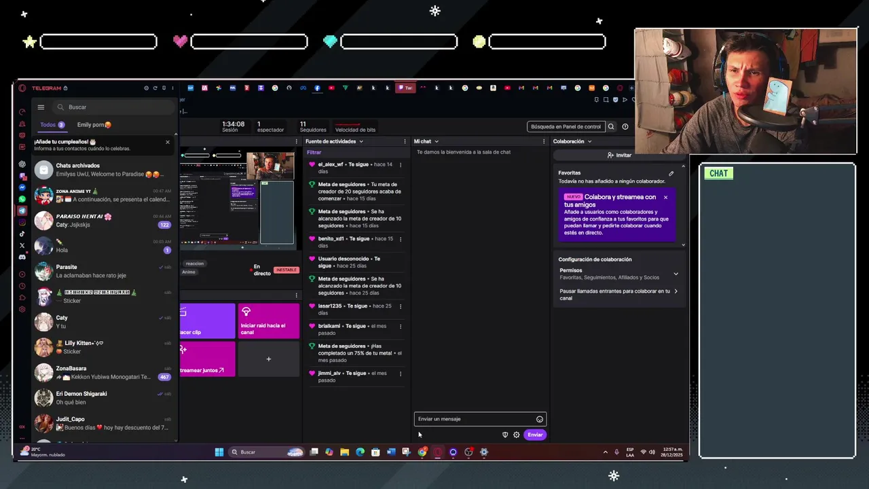The image size is (869, 489).
Task: Expand Fuente de actividades dropdown
Action: point(361,141)
